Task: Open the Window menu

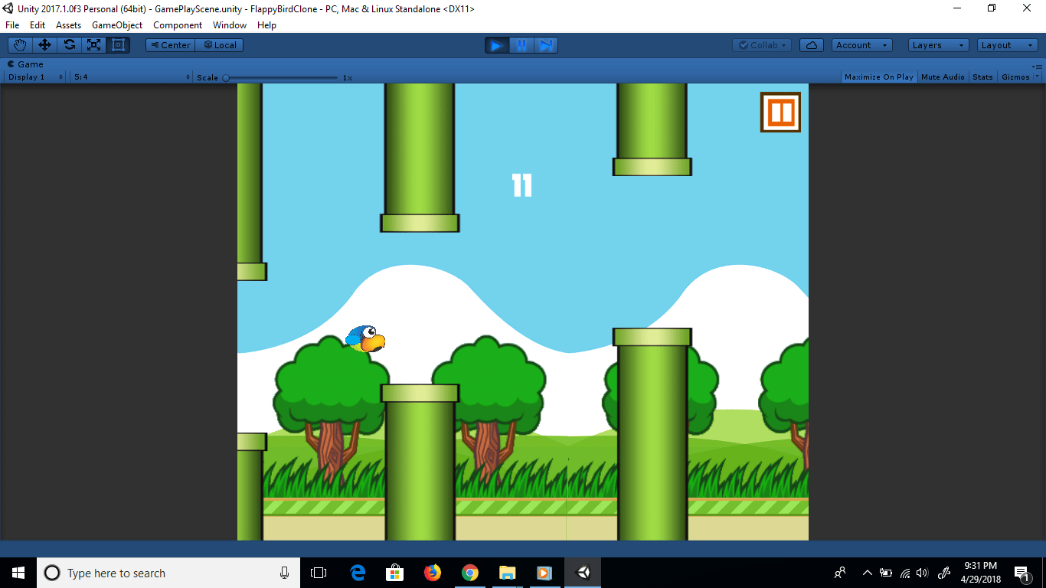Action: [230, 25]
